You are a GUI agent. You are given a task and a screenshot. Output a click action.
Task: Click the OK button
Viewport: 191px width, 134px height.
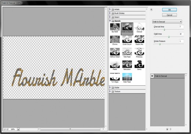pyautogui.click(x=169, y=10)
